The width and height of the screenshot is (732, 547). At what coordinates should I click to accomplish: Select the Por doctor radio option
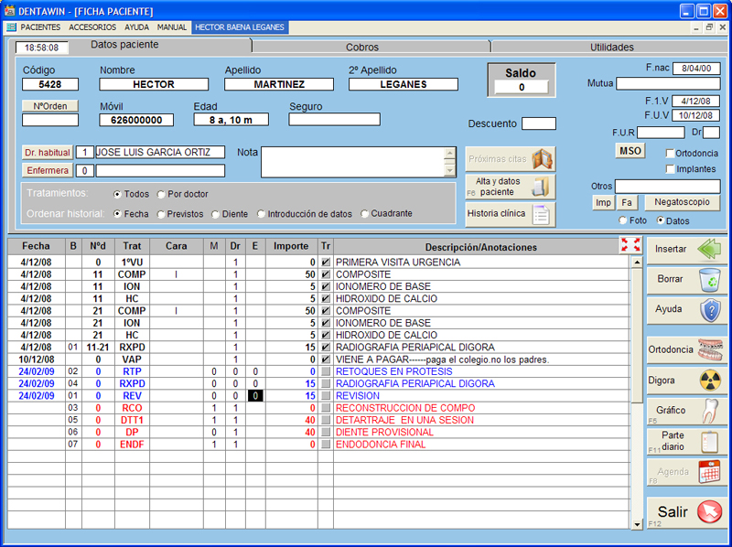click(x=161, y=195)
